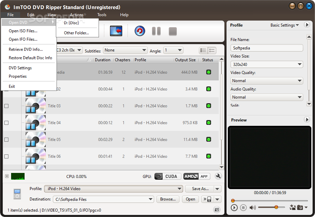This screenshot has height=217, width=315.
Task: Expand the Profile panel arrow
Action: tap(307, 25)
